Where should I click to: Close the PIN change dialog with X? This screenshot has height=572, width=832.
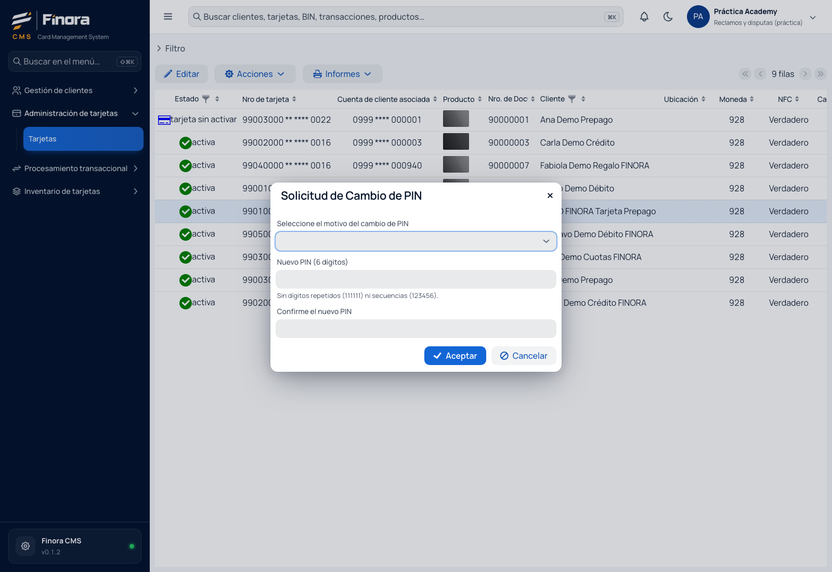click(x=550, y=196)
